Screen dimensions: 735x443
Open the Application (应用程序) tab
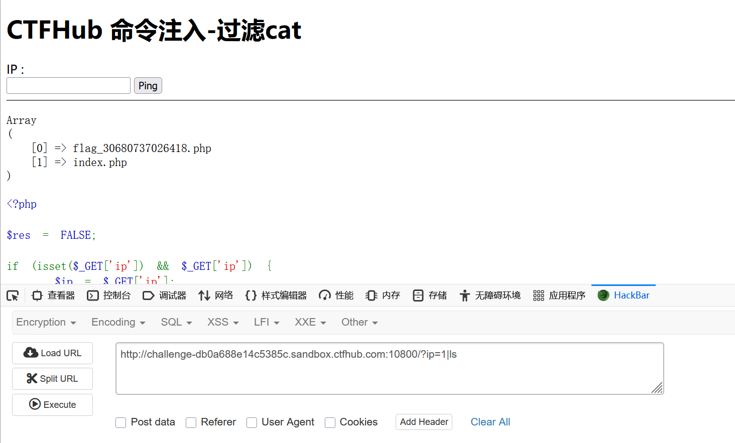559,296
